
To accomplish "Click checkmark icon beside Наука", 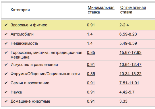I will (6, 92).
